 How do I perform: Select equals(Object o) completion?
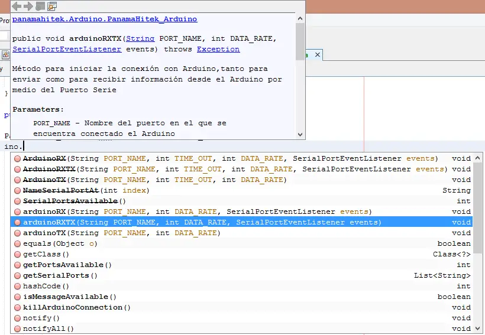click(241, 243)
